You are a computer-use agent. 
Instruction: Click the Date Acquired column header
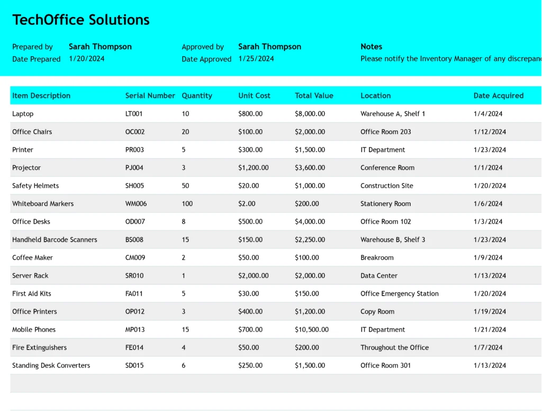499,95
